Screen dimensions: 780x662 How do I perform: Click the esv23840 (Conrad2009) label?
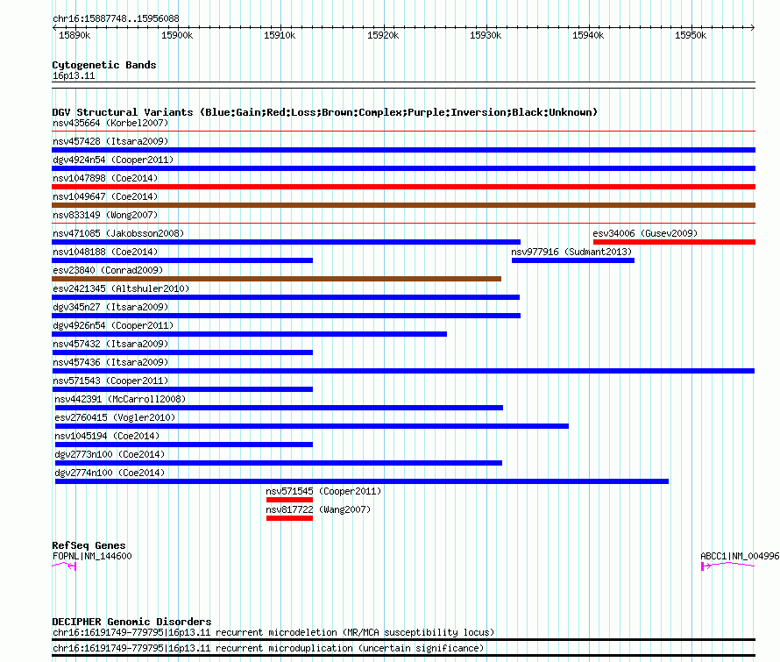(108, 270)
